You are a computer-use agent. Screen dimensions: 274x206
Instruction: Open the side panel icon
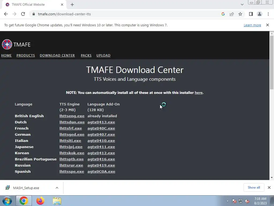(251, 14)
